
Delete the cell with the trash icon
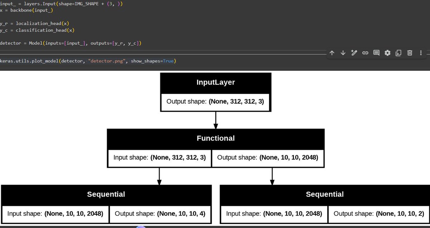(x=409, y=53)
